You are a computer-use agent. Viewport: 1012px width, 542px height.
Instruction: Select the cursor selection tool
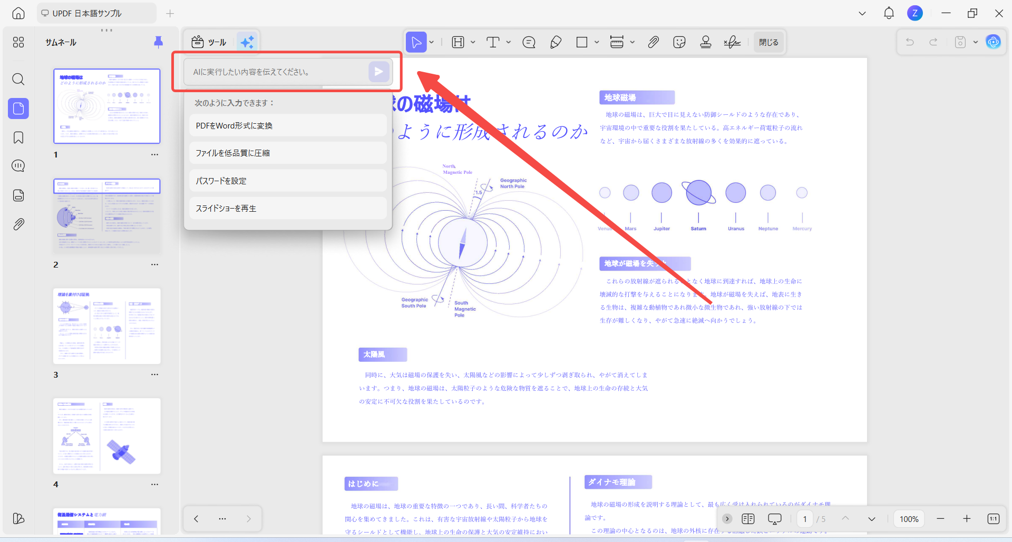coord(416,42)
